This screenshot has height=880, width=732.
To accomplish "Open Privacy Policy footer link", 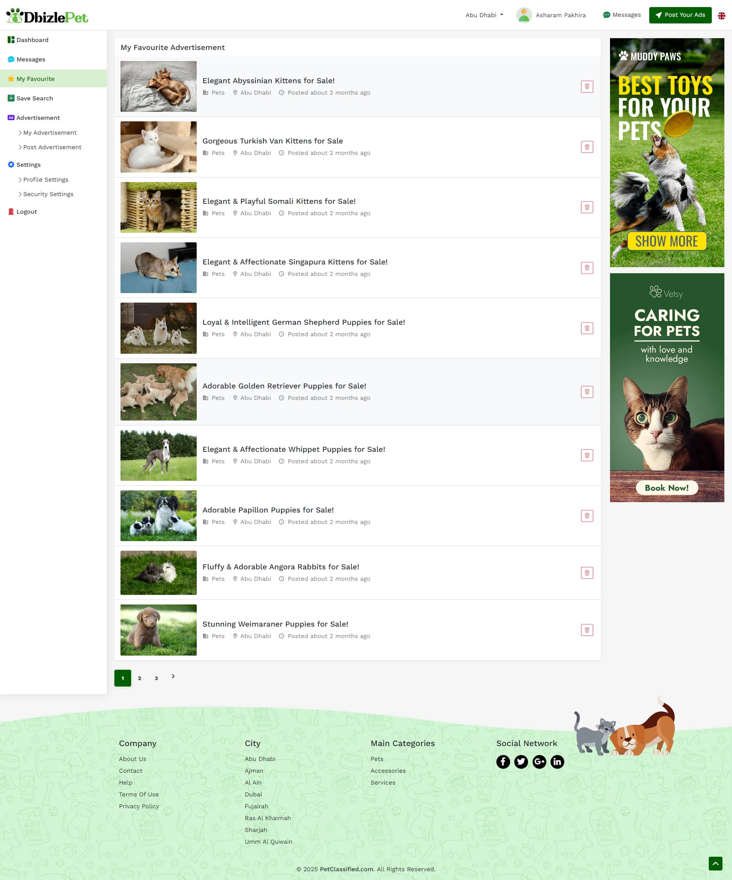I will pyautogui.click(x=139, y=806).
